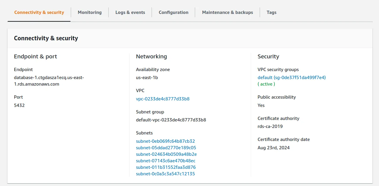This screenshot has width=379, height=186.
Task: Click the rds-ca-2019 certificate authority value
Action: pyautogui.click(x=270, y=126)
